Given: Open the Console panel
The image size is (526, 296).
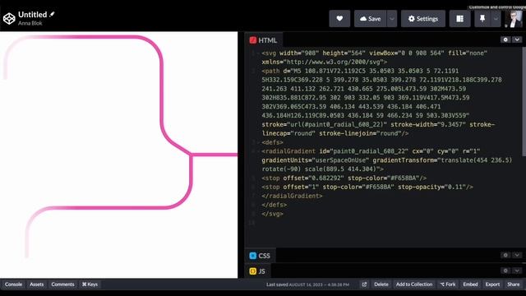Looking at the screenshot, I should pyautogui.click(x=13, y=284).
